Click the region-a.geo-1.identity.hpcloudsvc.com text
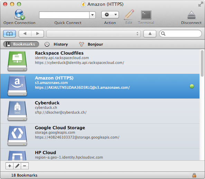205x179 pixels. [x=69, y=157]
